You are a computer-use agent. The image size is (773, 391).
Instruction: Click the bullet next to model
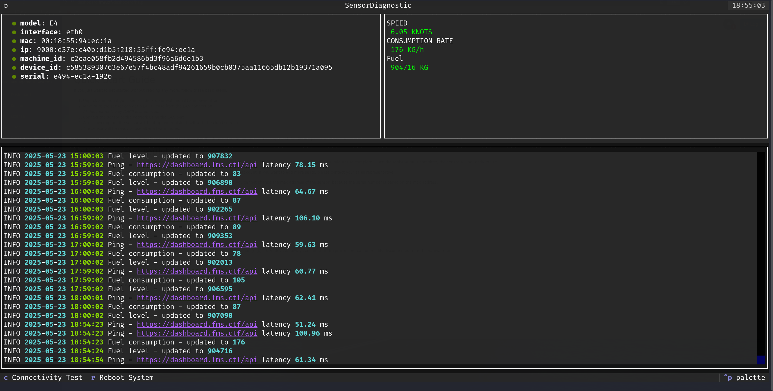[x=14, y=23]
